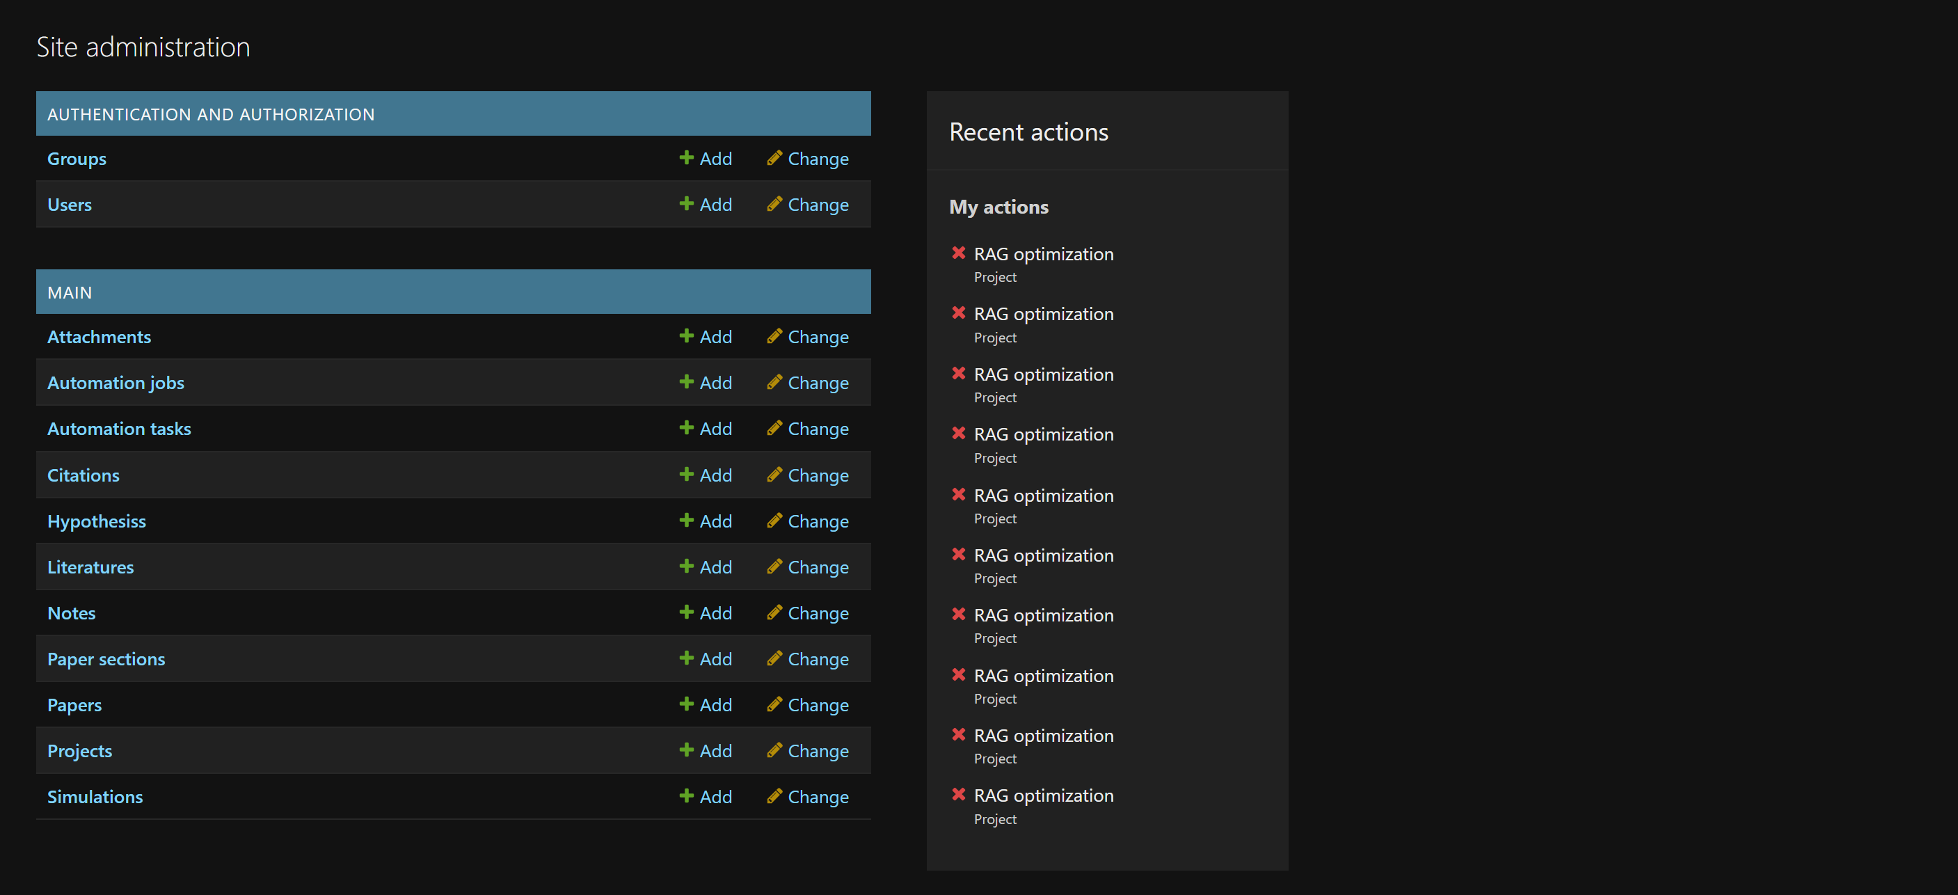Click the plus icon beside Attachments
The width and height of the screenshot is (1958, 895).
pyautogui.click(x=685, y=335)
